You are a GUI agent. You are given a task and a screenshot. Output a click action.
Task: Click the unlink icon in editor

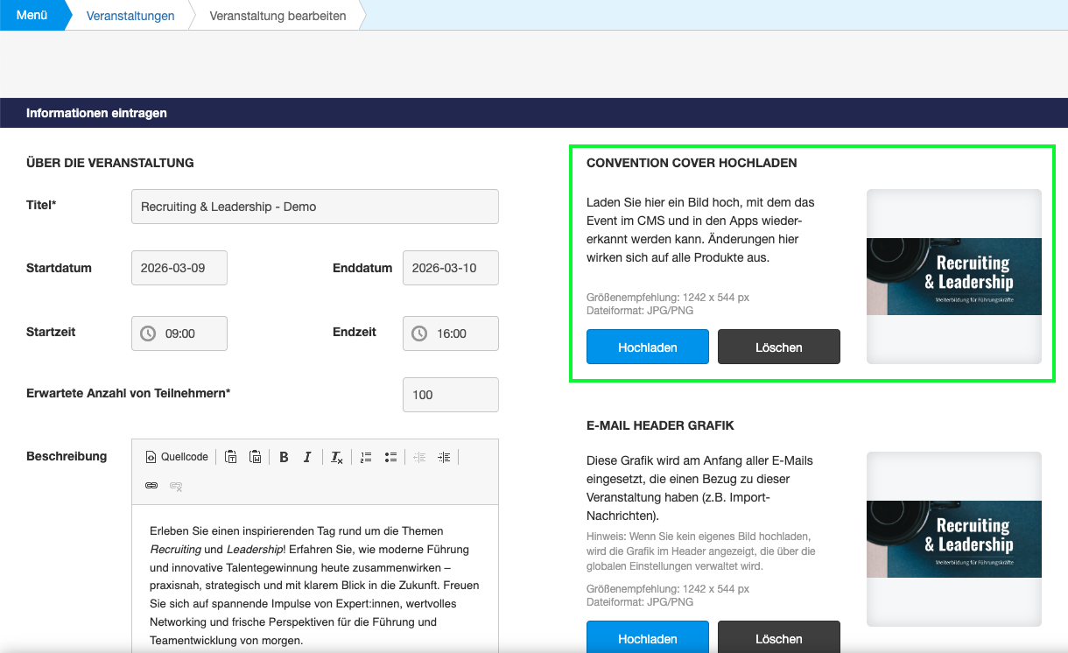point(176,486)
